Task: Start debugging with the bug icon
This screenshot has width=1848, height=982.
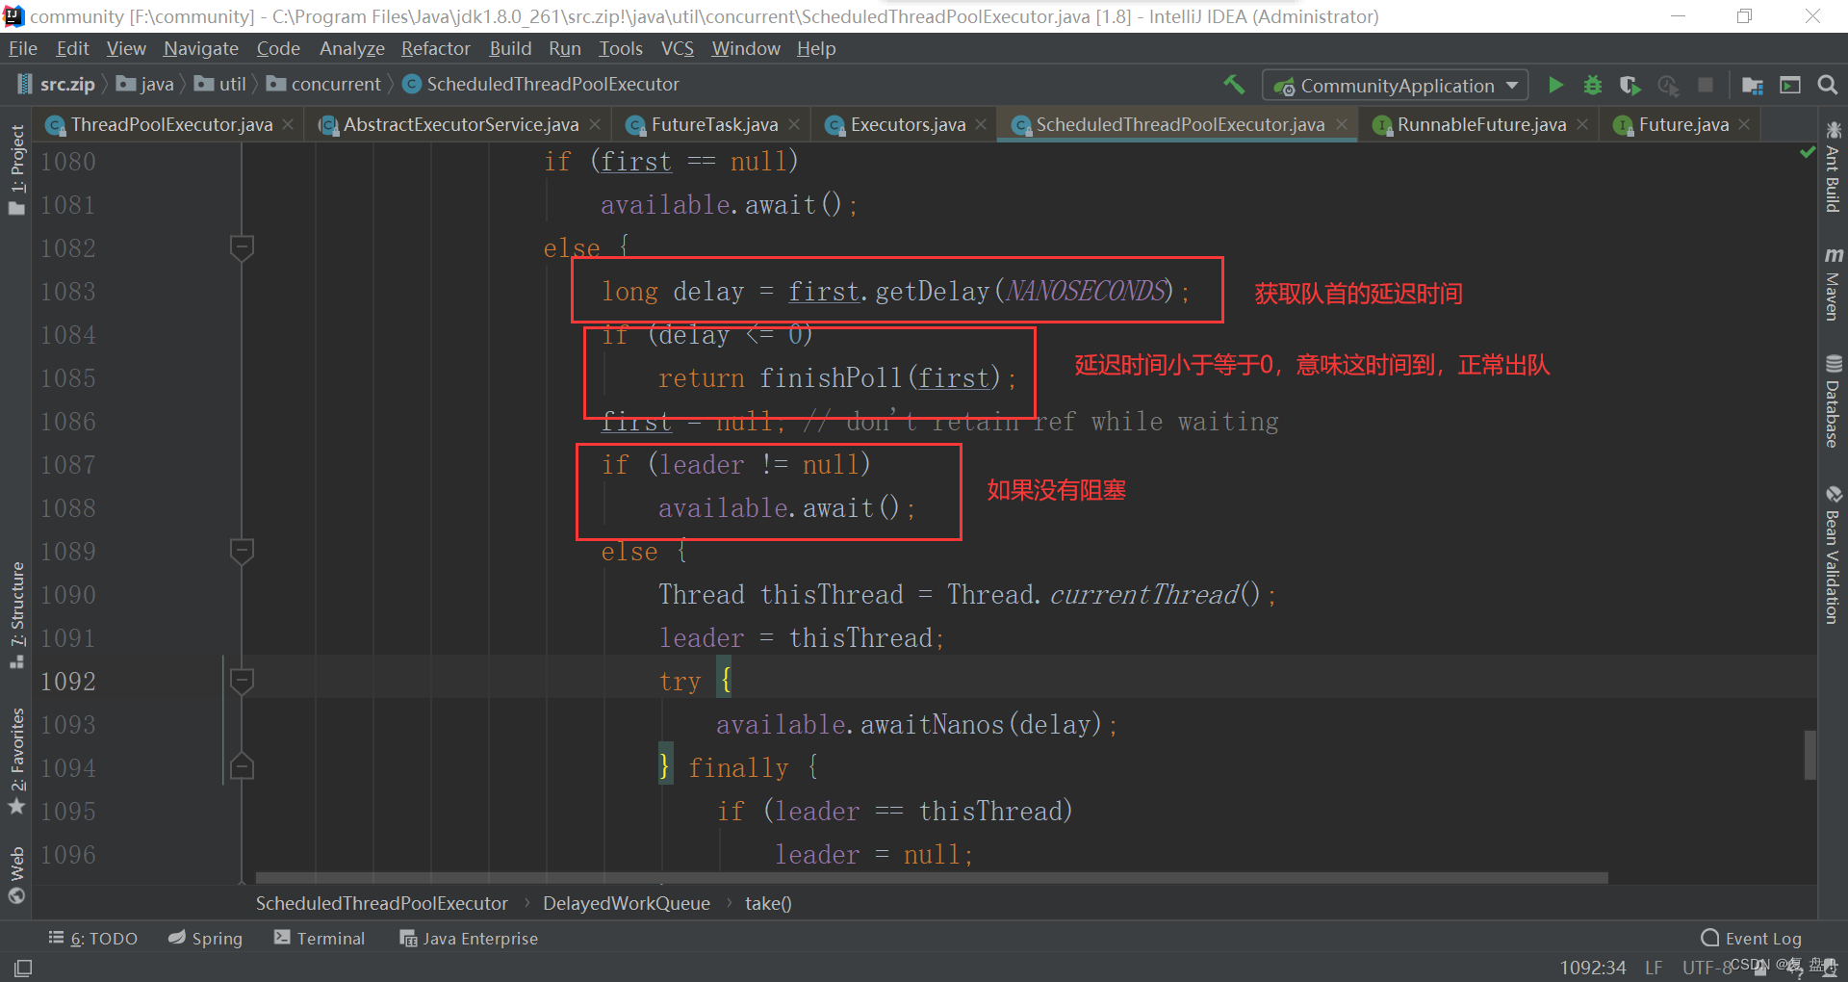Action: (1593, 85)
